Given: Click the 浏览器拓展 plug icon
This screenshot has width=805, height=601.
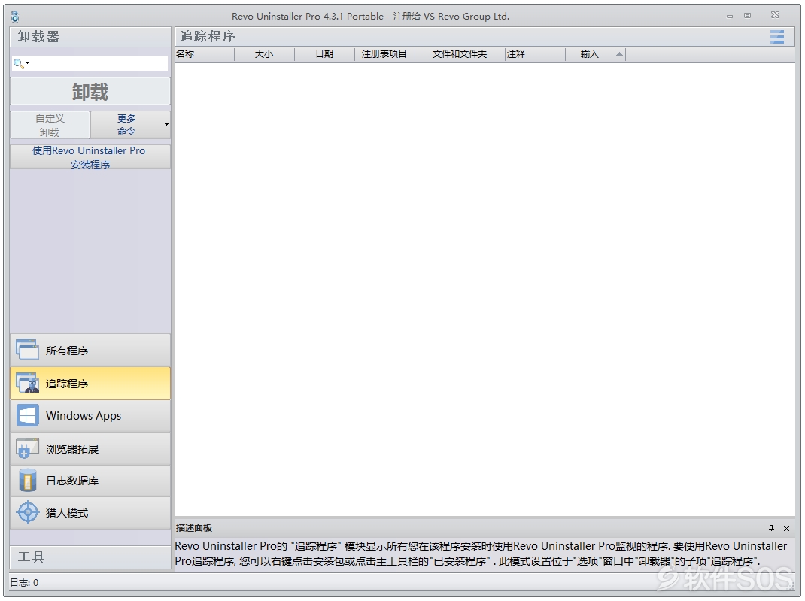Looking at the screenshot, I should pos(27,448).
